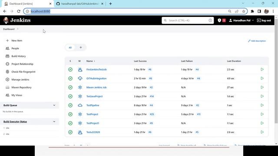278x156 pixels.
Task: Click the log out button
Action: (264, 20)
